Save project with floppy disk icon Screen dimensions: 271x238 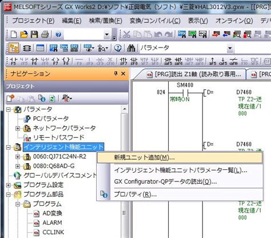pyautogui.click(x=34, y=34)
